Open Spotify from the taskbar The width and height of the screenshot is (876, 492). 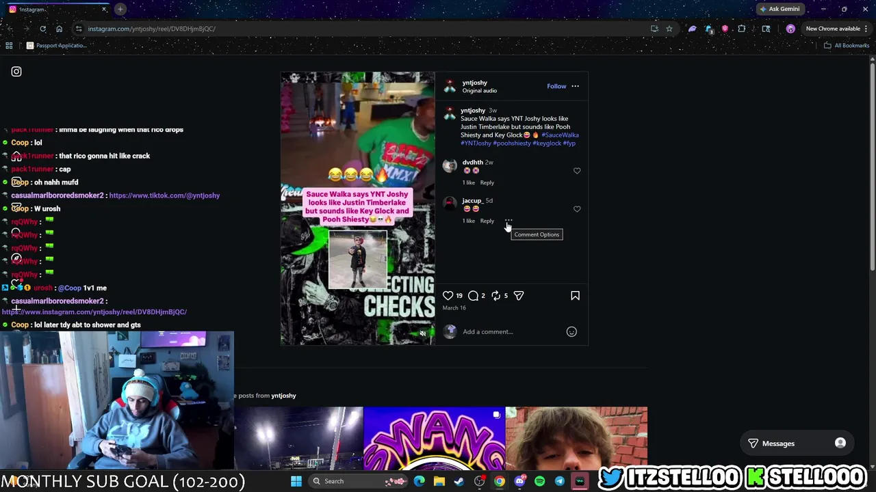click(539, 481)
